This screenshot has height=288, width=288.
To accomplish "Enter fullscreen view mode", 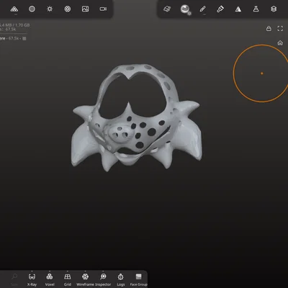I will point(280,29).
